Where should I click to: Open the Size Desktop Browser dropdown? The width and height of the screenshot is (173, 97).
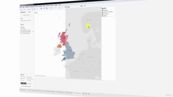(26, 20)
